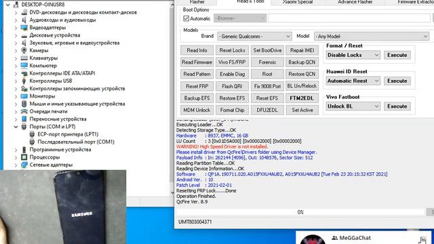Click the Repair IMEI button
Viewport: 434px width, 244px height.
point(302,50)
